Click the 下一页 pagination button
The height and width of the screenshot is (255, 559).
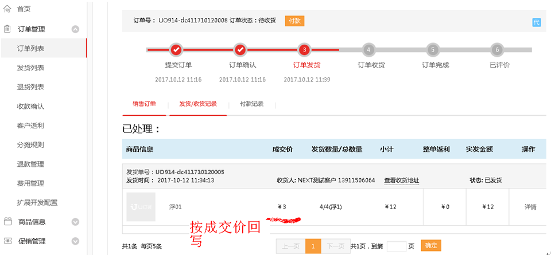point(336,246)
